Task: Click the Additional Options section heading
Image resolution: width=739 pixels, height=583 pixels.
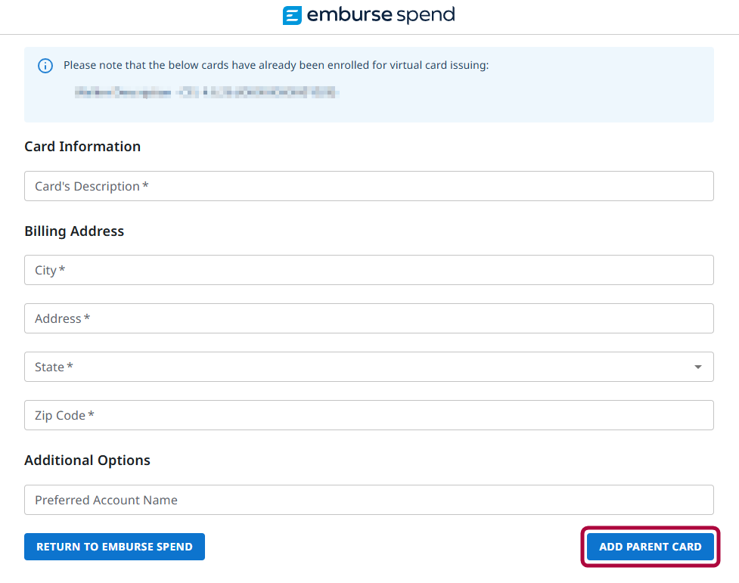Action: coord(87,460)
